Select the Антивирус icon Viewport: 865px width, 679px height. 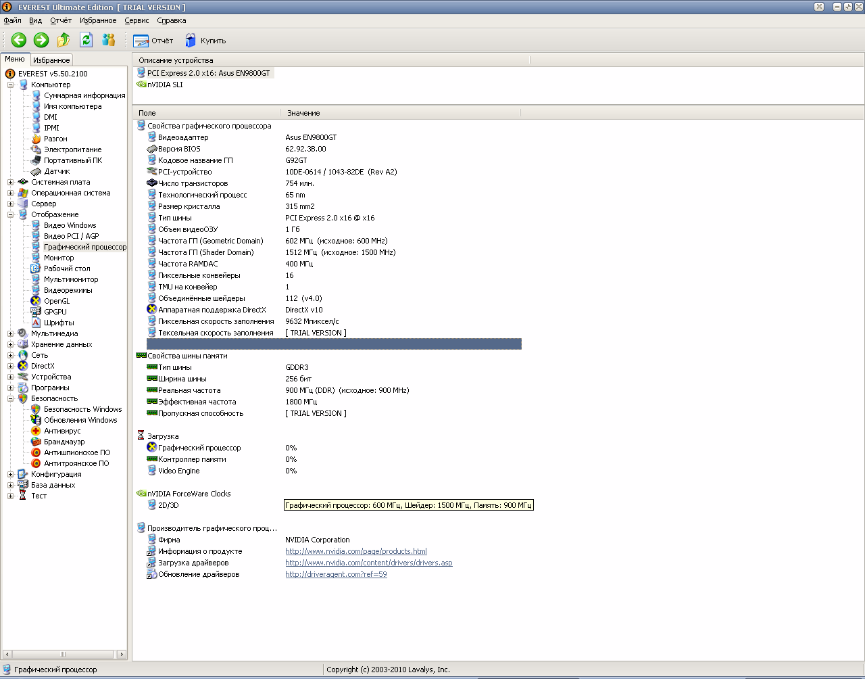pyautogui.click(x=36, y=431)
